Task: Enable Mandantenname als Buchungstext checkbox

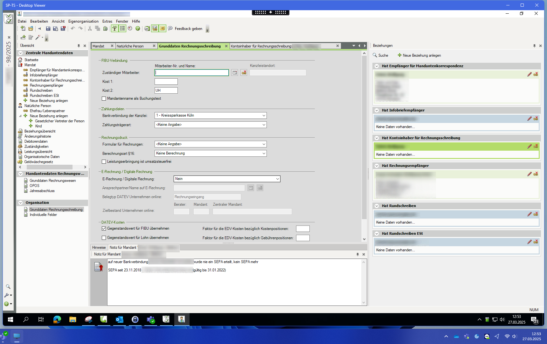Action: point(104,99)
